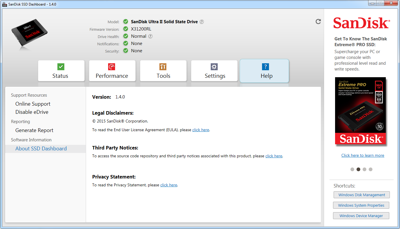
Task: Click the green check icon next to Notifications
Action: point(126,43)
